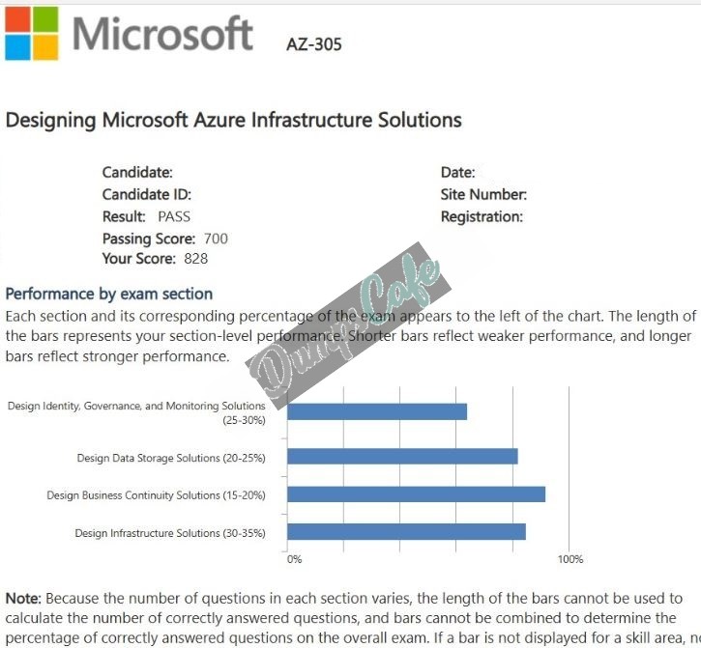Click your score value 828
This screenshot has width=701, height=648.
click(196, 259)
